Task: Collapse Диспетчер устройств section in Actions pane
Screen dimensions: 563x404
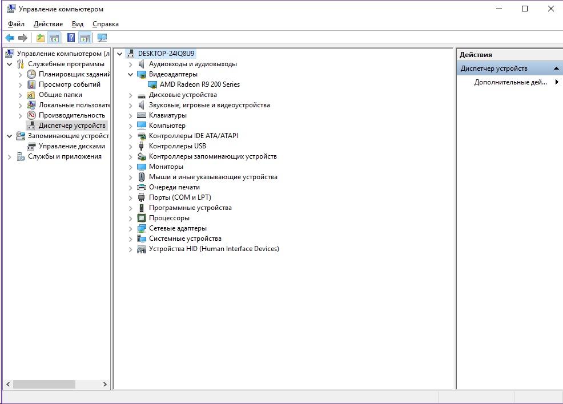Action: point(556,68)
